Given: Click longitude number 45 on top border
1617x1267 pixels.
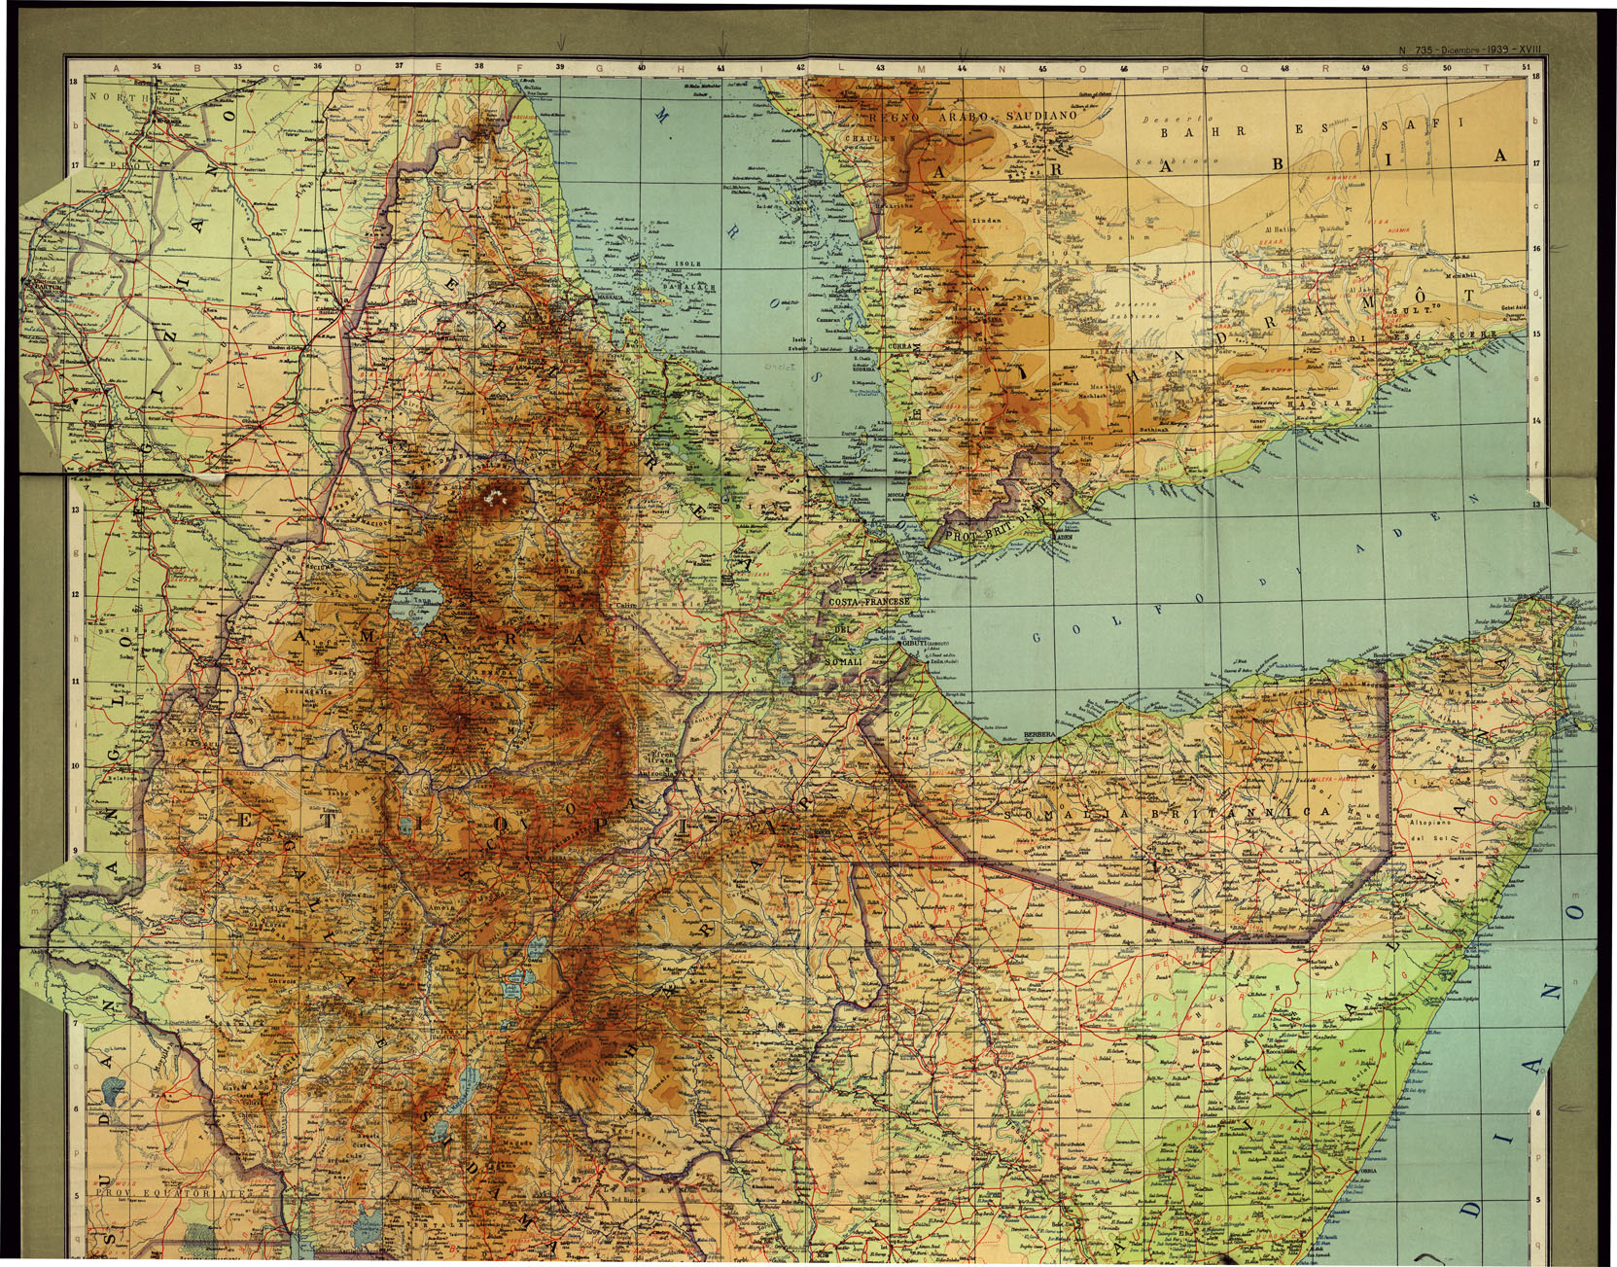Looking at the screenshot, I should click(x=1042, y=68).
